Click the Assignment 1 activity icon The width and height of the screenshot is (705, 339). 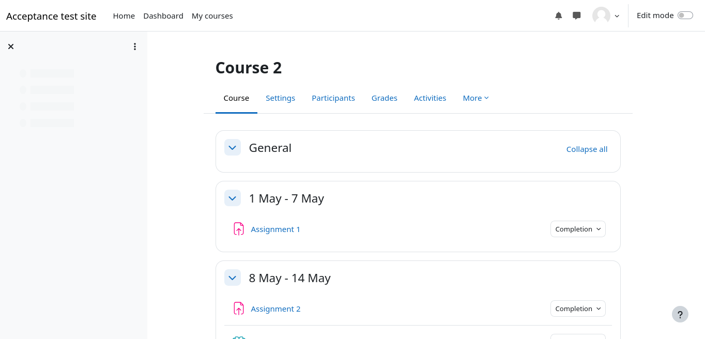[238, 229]
